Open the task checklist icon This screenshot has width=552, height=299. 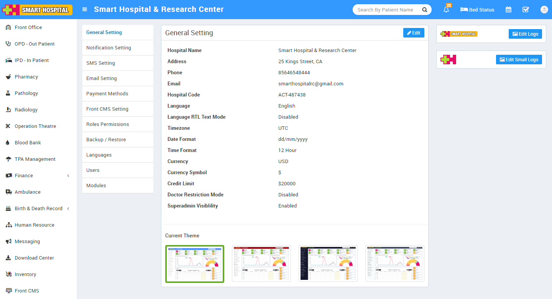(x=526, y=10)
